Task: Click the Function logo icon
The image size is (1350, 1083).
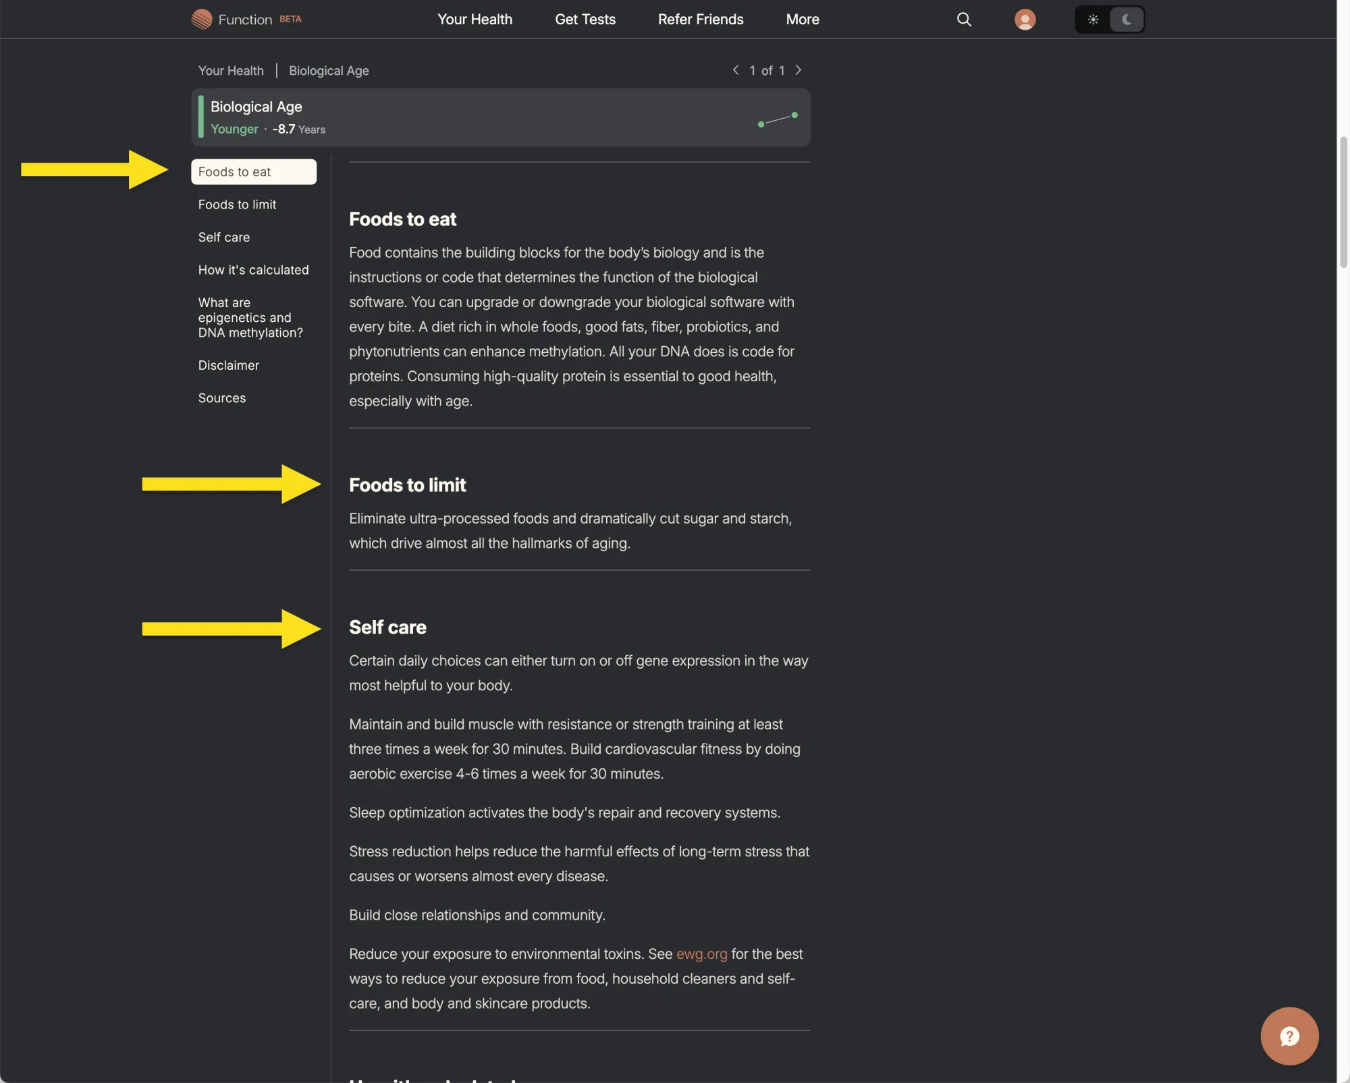Action: pyautogui.click(x=201, y=19)
